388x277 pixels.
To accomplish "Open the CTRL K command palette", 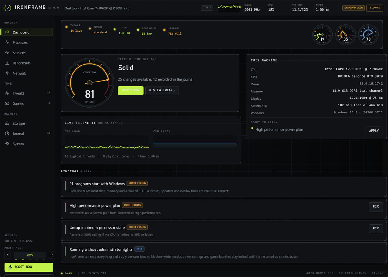I will pos(207,8).
